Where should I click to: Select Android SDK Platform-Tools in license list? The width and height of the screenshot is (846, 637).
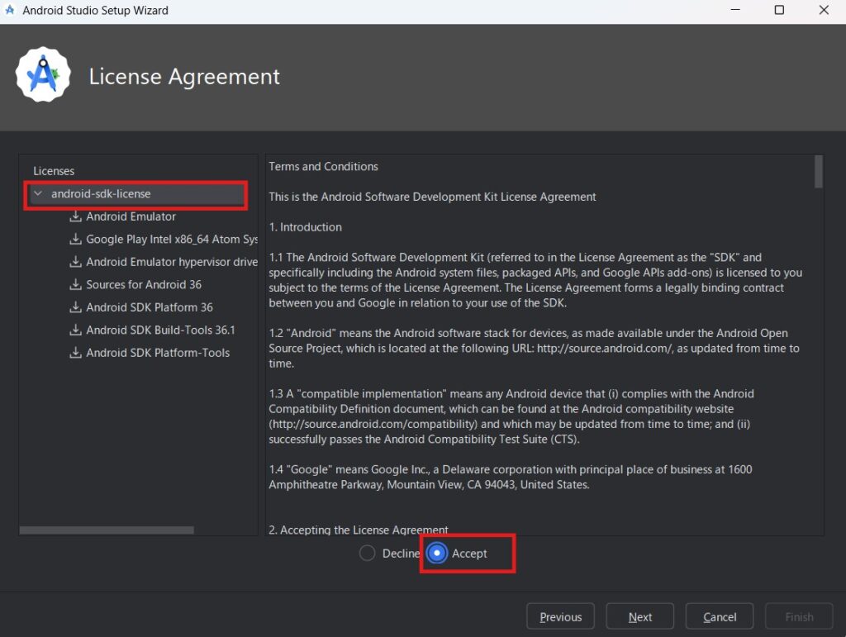(158, 353)
